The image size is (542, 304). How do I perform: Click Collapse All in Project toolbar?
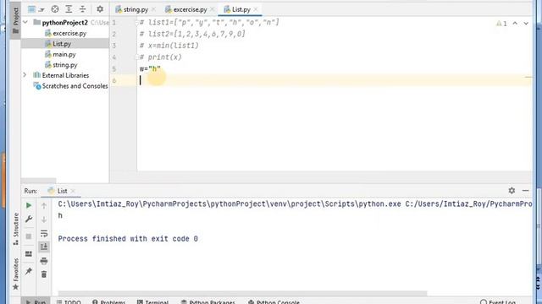point(83,9)
